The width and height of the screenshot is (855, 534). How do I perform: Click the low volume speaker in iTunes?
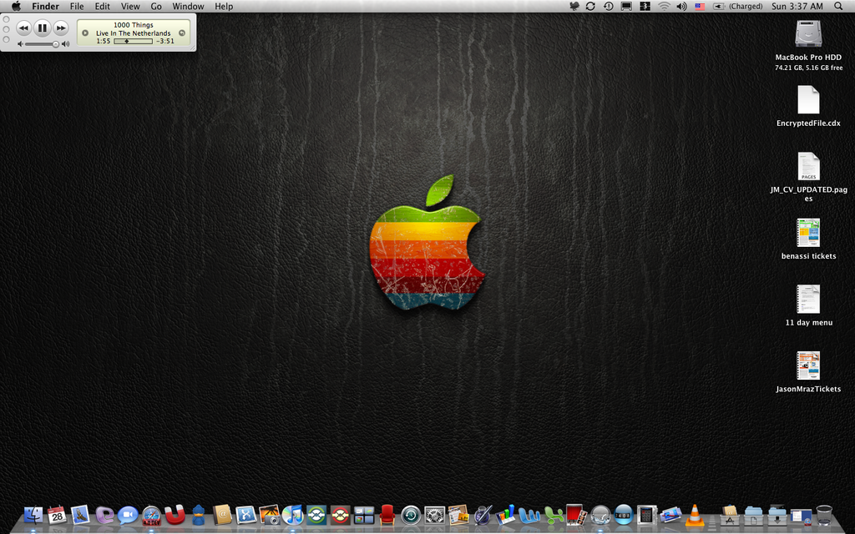[20, 44]
